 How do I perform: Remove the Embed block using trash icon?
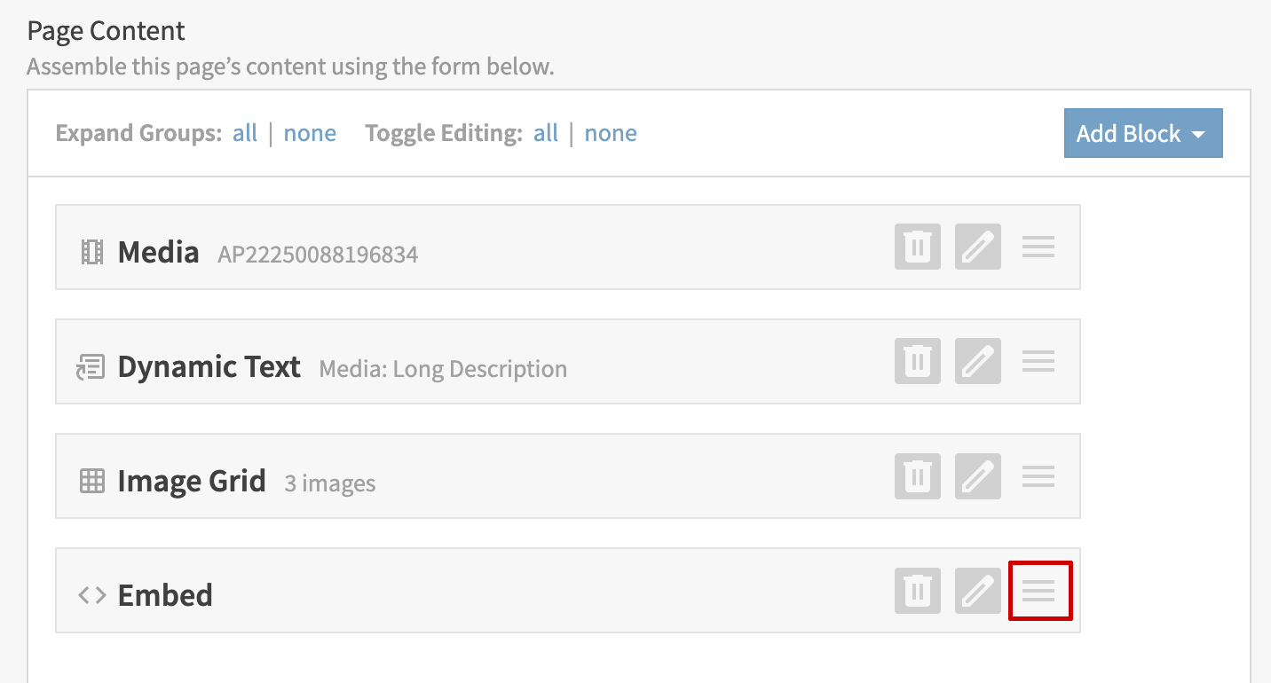(917, 591)
